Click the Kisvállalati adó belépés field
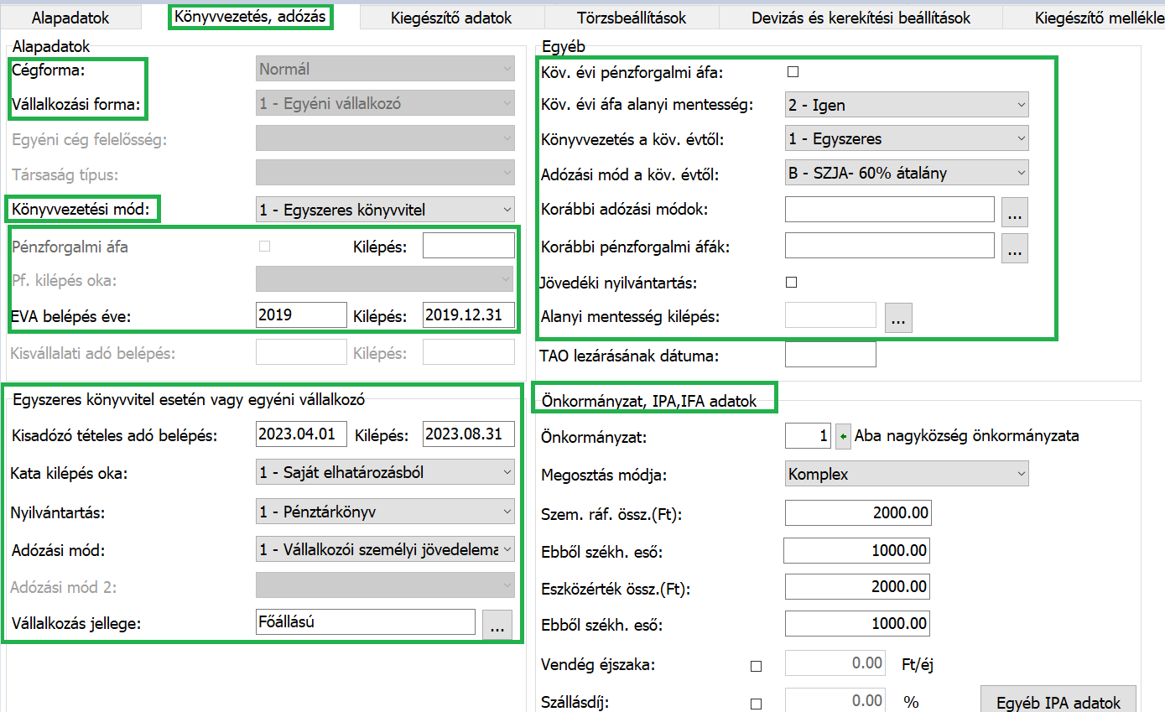This screenshot has height=712, width=1165. [301, 352]
